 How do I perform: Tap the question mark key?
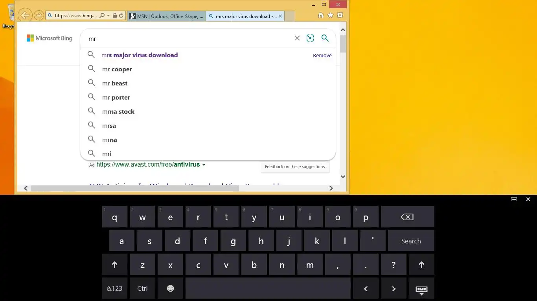point(394,265)
